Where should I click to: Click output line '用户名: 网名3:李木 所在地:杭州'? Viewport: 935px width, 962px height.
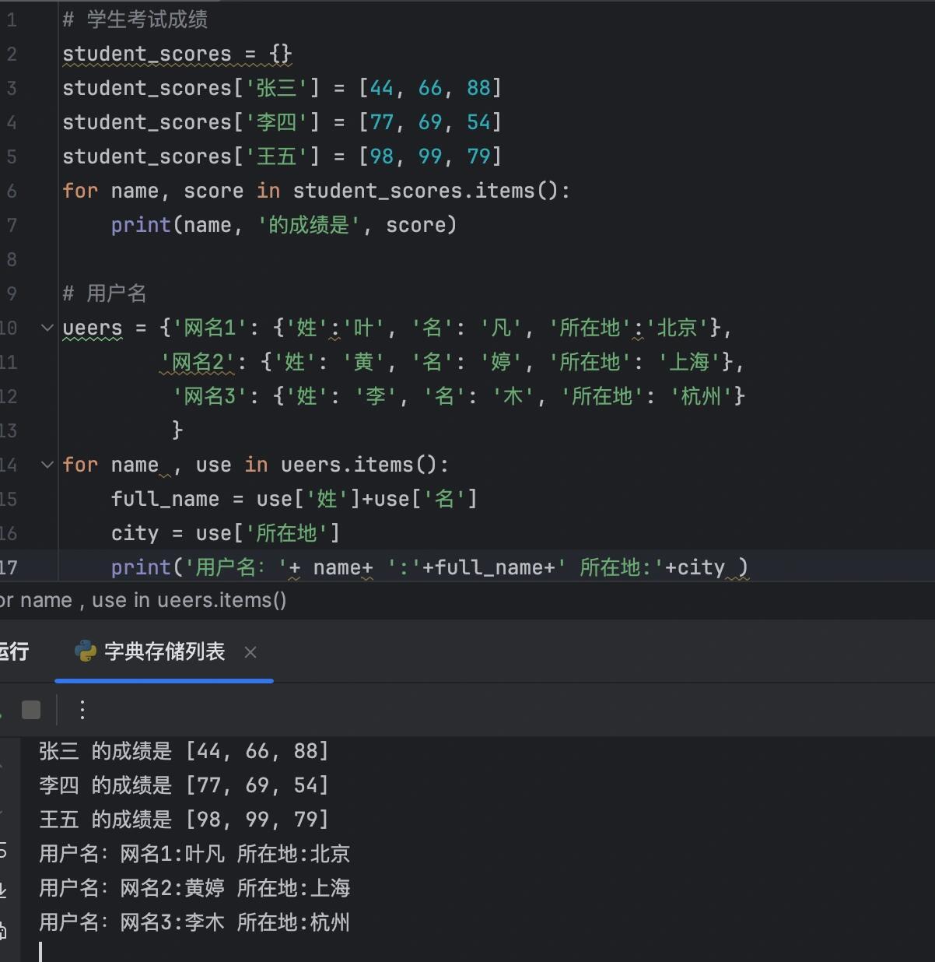[194, 922]
